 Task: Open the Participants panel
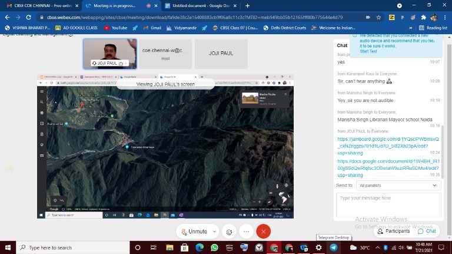[x=393, y=231]
